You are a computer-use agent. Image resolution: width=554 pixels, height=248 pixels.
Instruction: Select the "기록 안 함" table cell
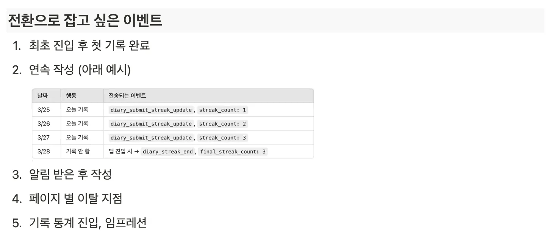coord(78,151)
